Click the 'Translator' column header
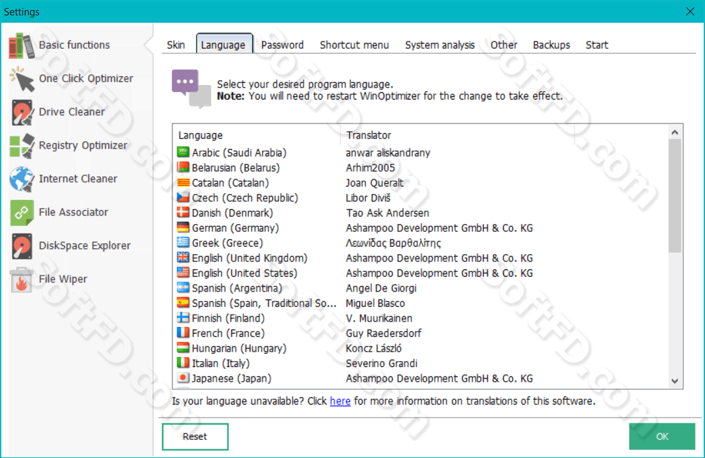705x458 pixels. [x=369, y=135]
